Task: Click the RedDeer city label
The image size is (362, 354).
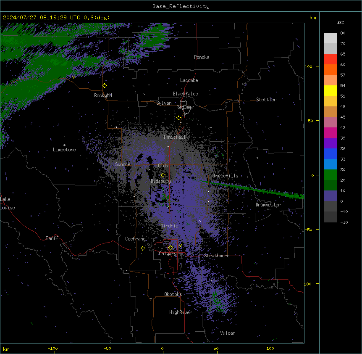Action: click(185, 107)
